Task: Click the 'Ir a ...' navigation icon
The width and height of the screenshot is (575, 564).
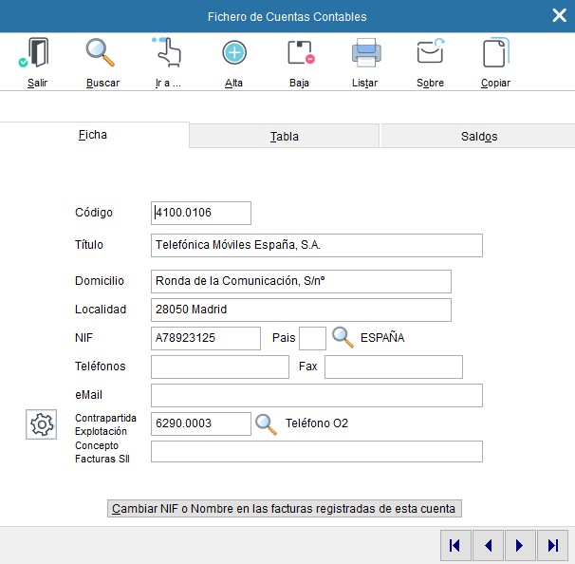Action: tap(167, 54)
